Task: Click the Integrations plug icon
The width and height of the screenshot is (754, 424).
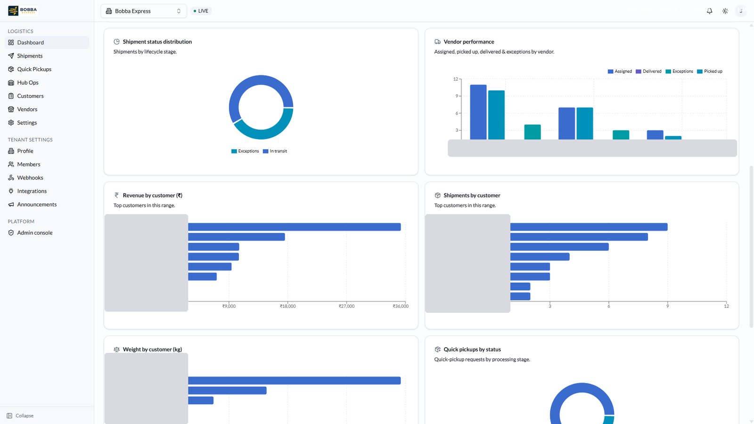Action: (11, 191)
